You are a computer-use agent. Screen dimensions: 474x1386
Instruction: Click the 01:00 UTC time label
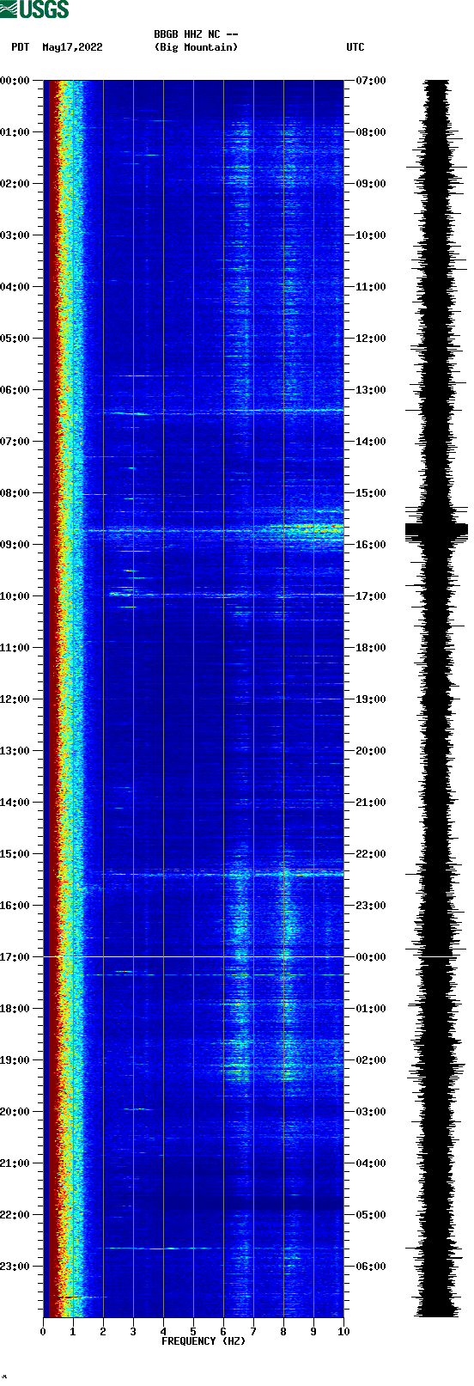point(371,1009)
